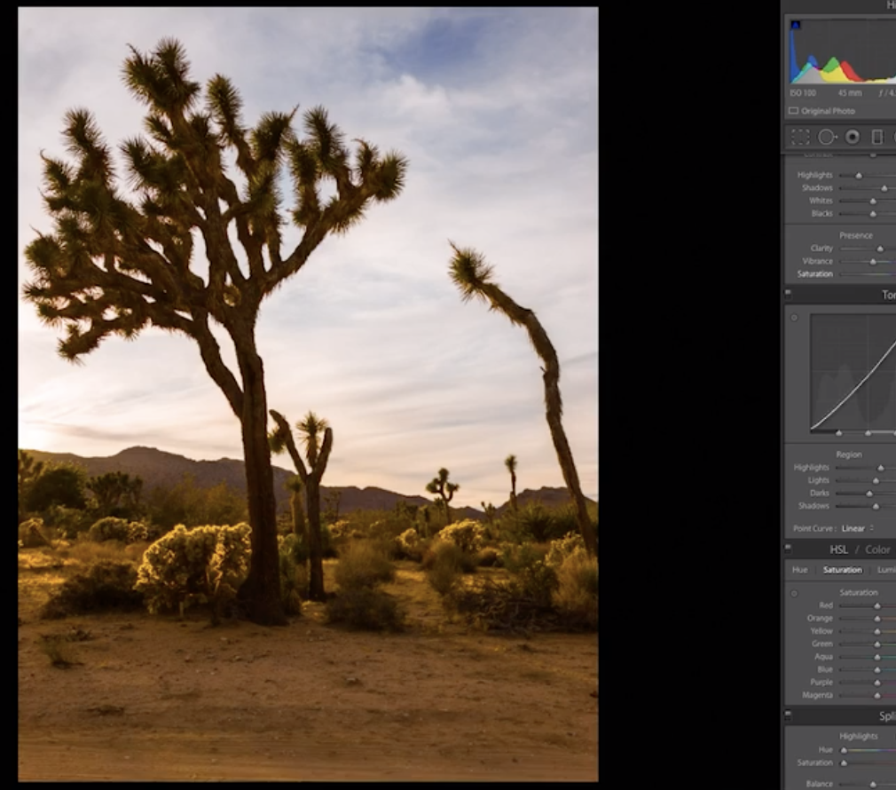This screenshot has width=896, height=790.
Task: Activate the HSL Saturation targeted adjustment tool
Action: 794,593
